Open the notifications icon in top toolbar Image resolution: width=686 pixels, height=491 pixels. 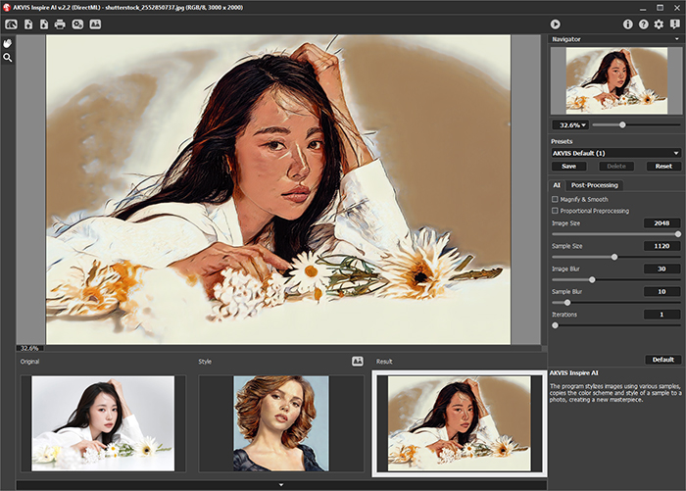pos(674,24)
